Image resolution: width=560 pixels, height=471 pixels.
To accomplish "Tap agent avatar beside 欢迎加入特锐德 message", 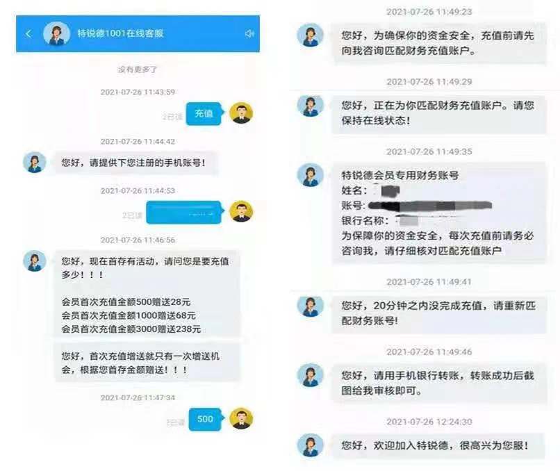I will pyautogui.click(x=311, y=445).
